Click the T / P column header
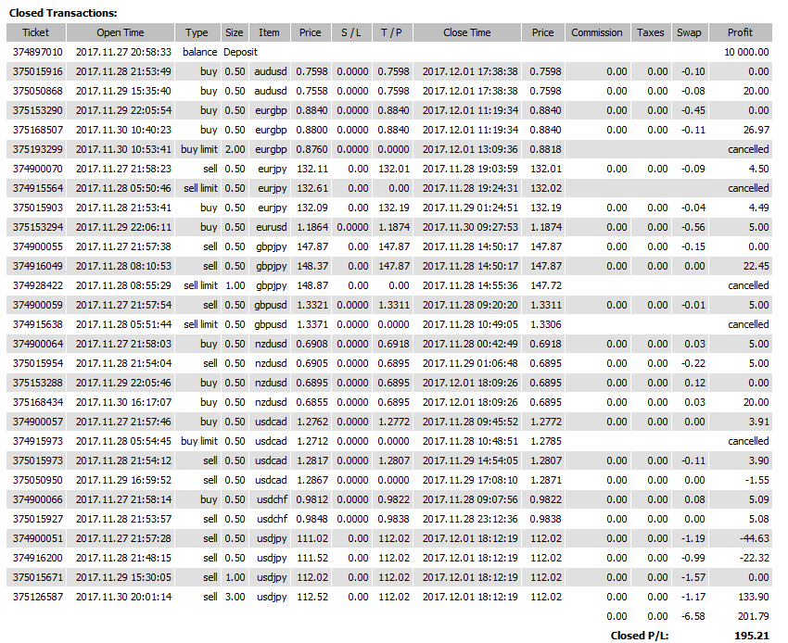 click(392, 32)
